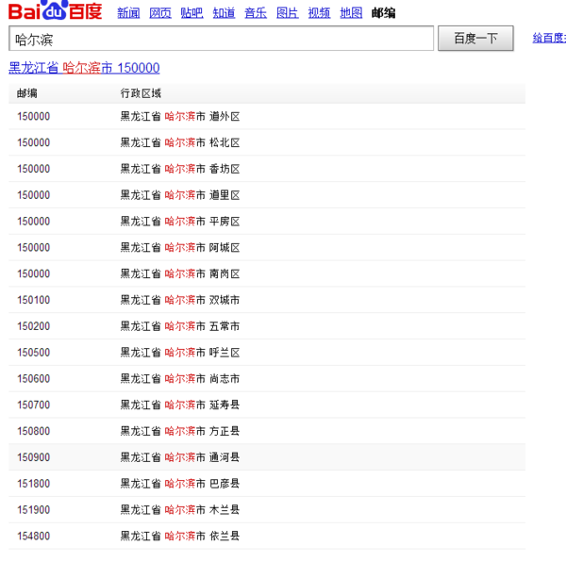Select row 黑龙江省 哈尔滨市 南岗区
This screenshot has height=562, width=566.
(x=267, y=273)
